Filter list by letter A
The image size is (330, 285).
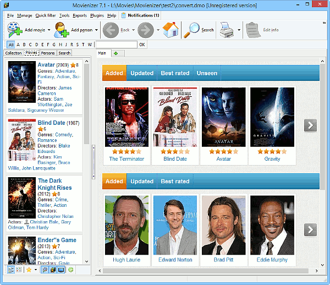coord(18,45)
